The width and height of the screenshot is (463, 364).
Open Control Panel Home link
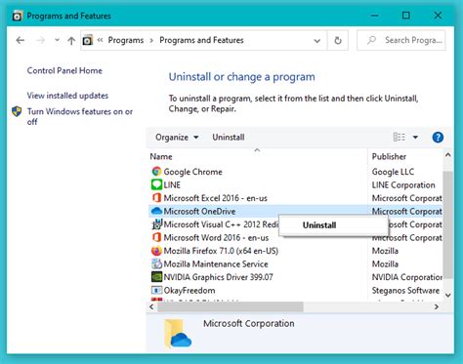tap(64, 70)
